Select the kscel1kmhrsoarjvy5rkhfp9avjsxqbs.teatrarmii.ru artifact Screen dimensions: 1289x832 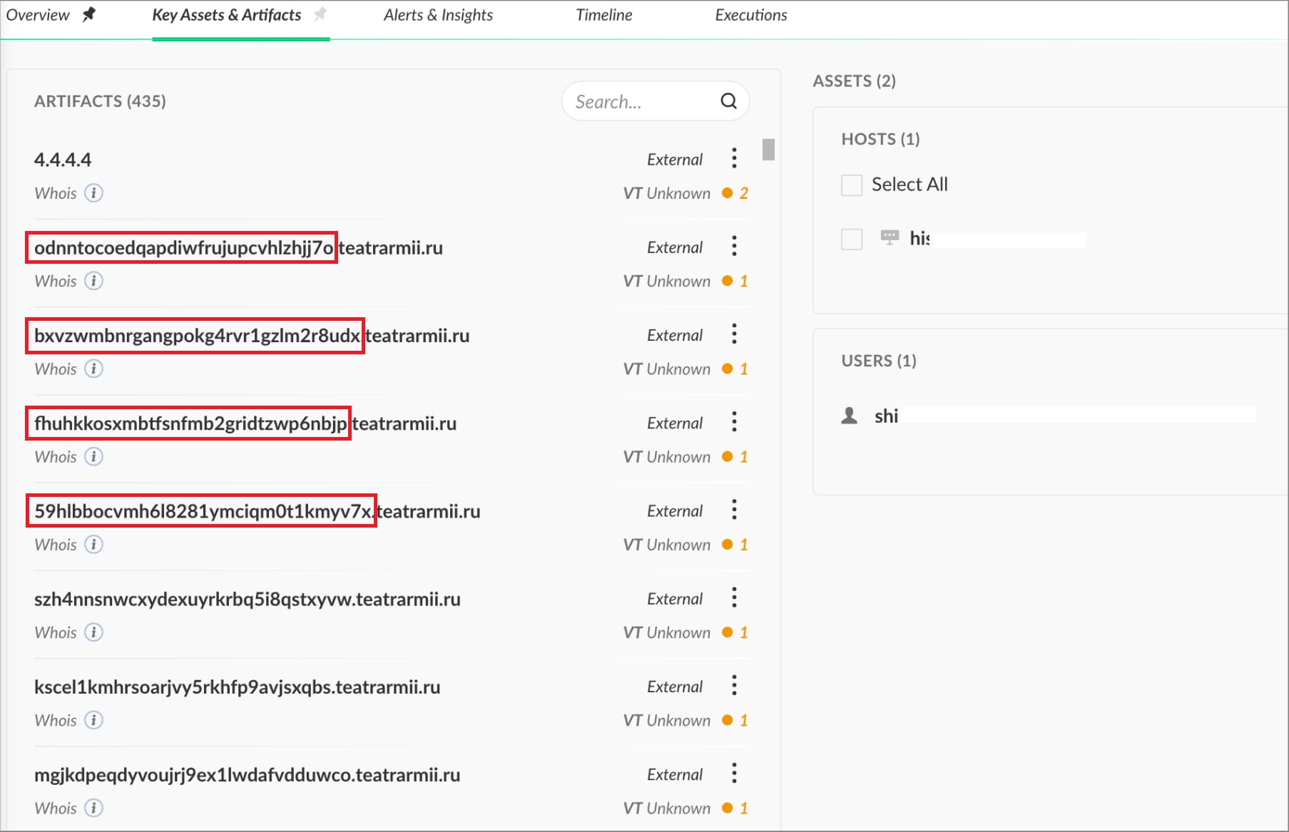238,687
